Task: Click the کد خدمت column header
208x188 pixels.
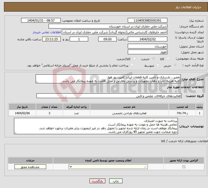Action: pyautogui.click(x=182, y=107)
